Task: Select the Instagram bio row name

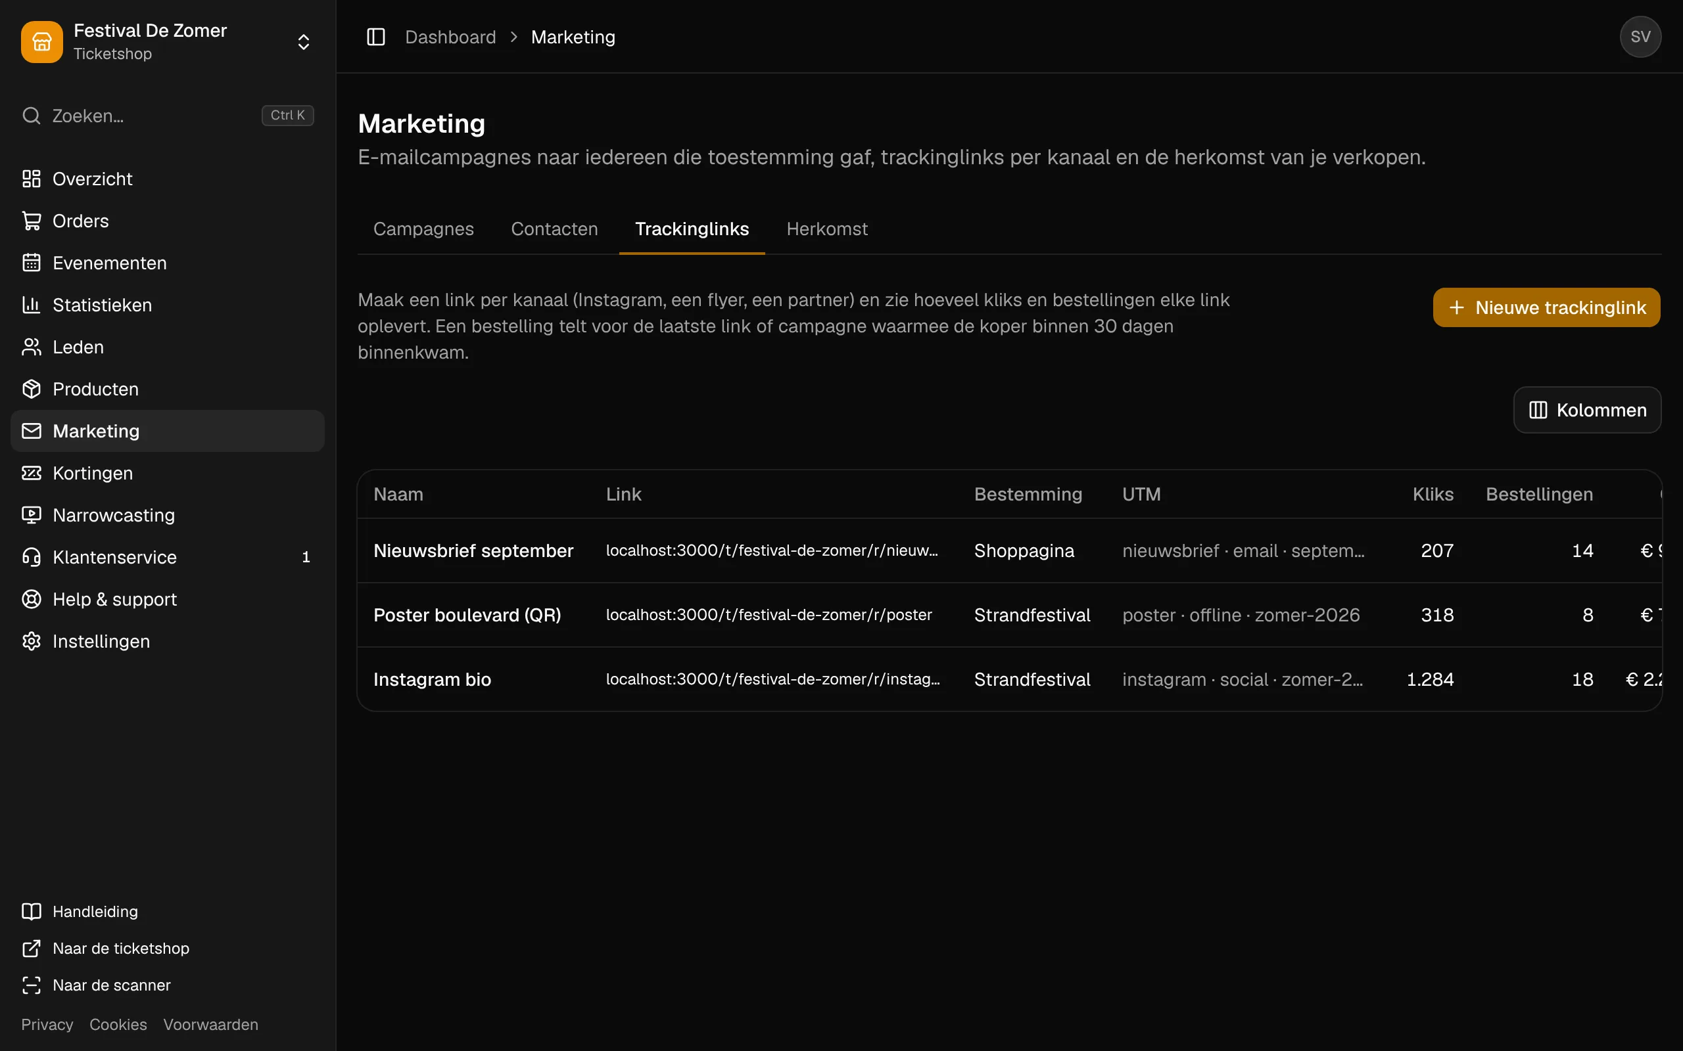Action: pos(432,679)
